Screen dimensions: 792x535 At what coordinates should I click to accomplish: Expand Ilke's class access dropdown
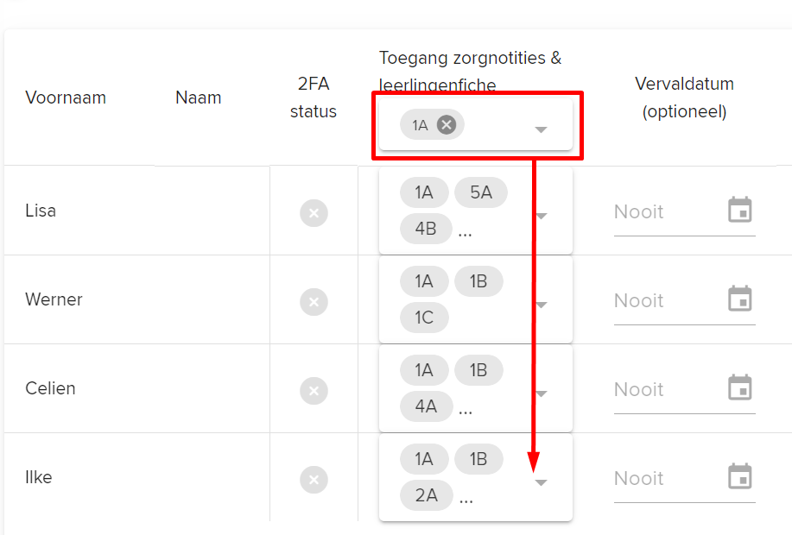(x=541, y=482)
